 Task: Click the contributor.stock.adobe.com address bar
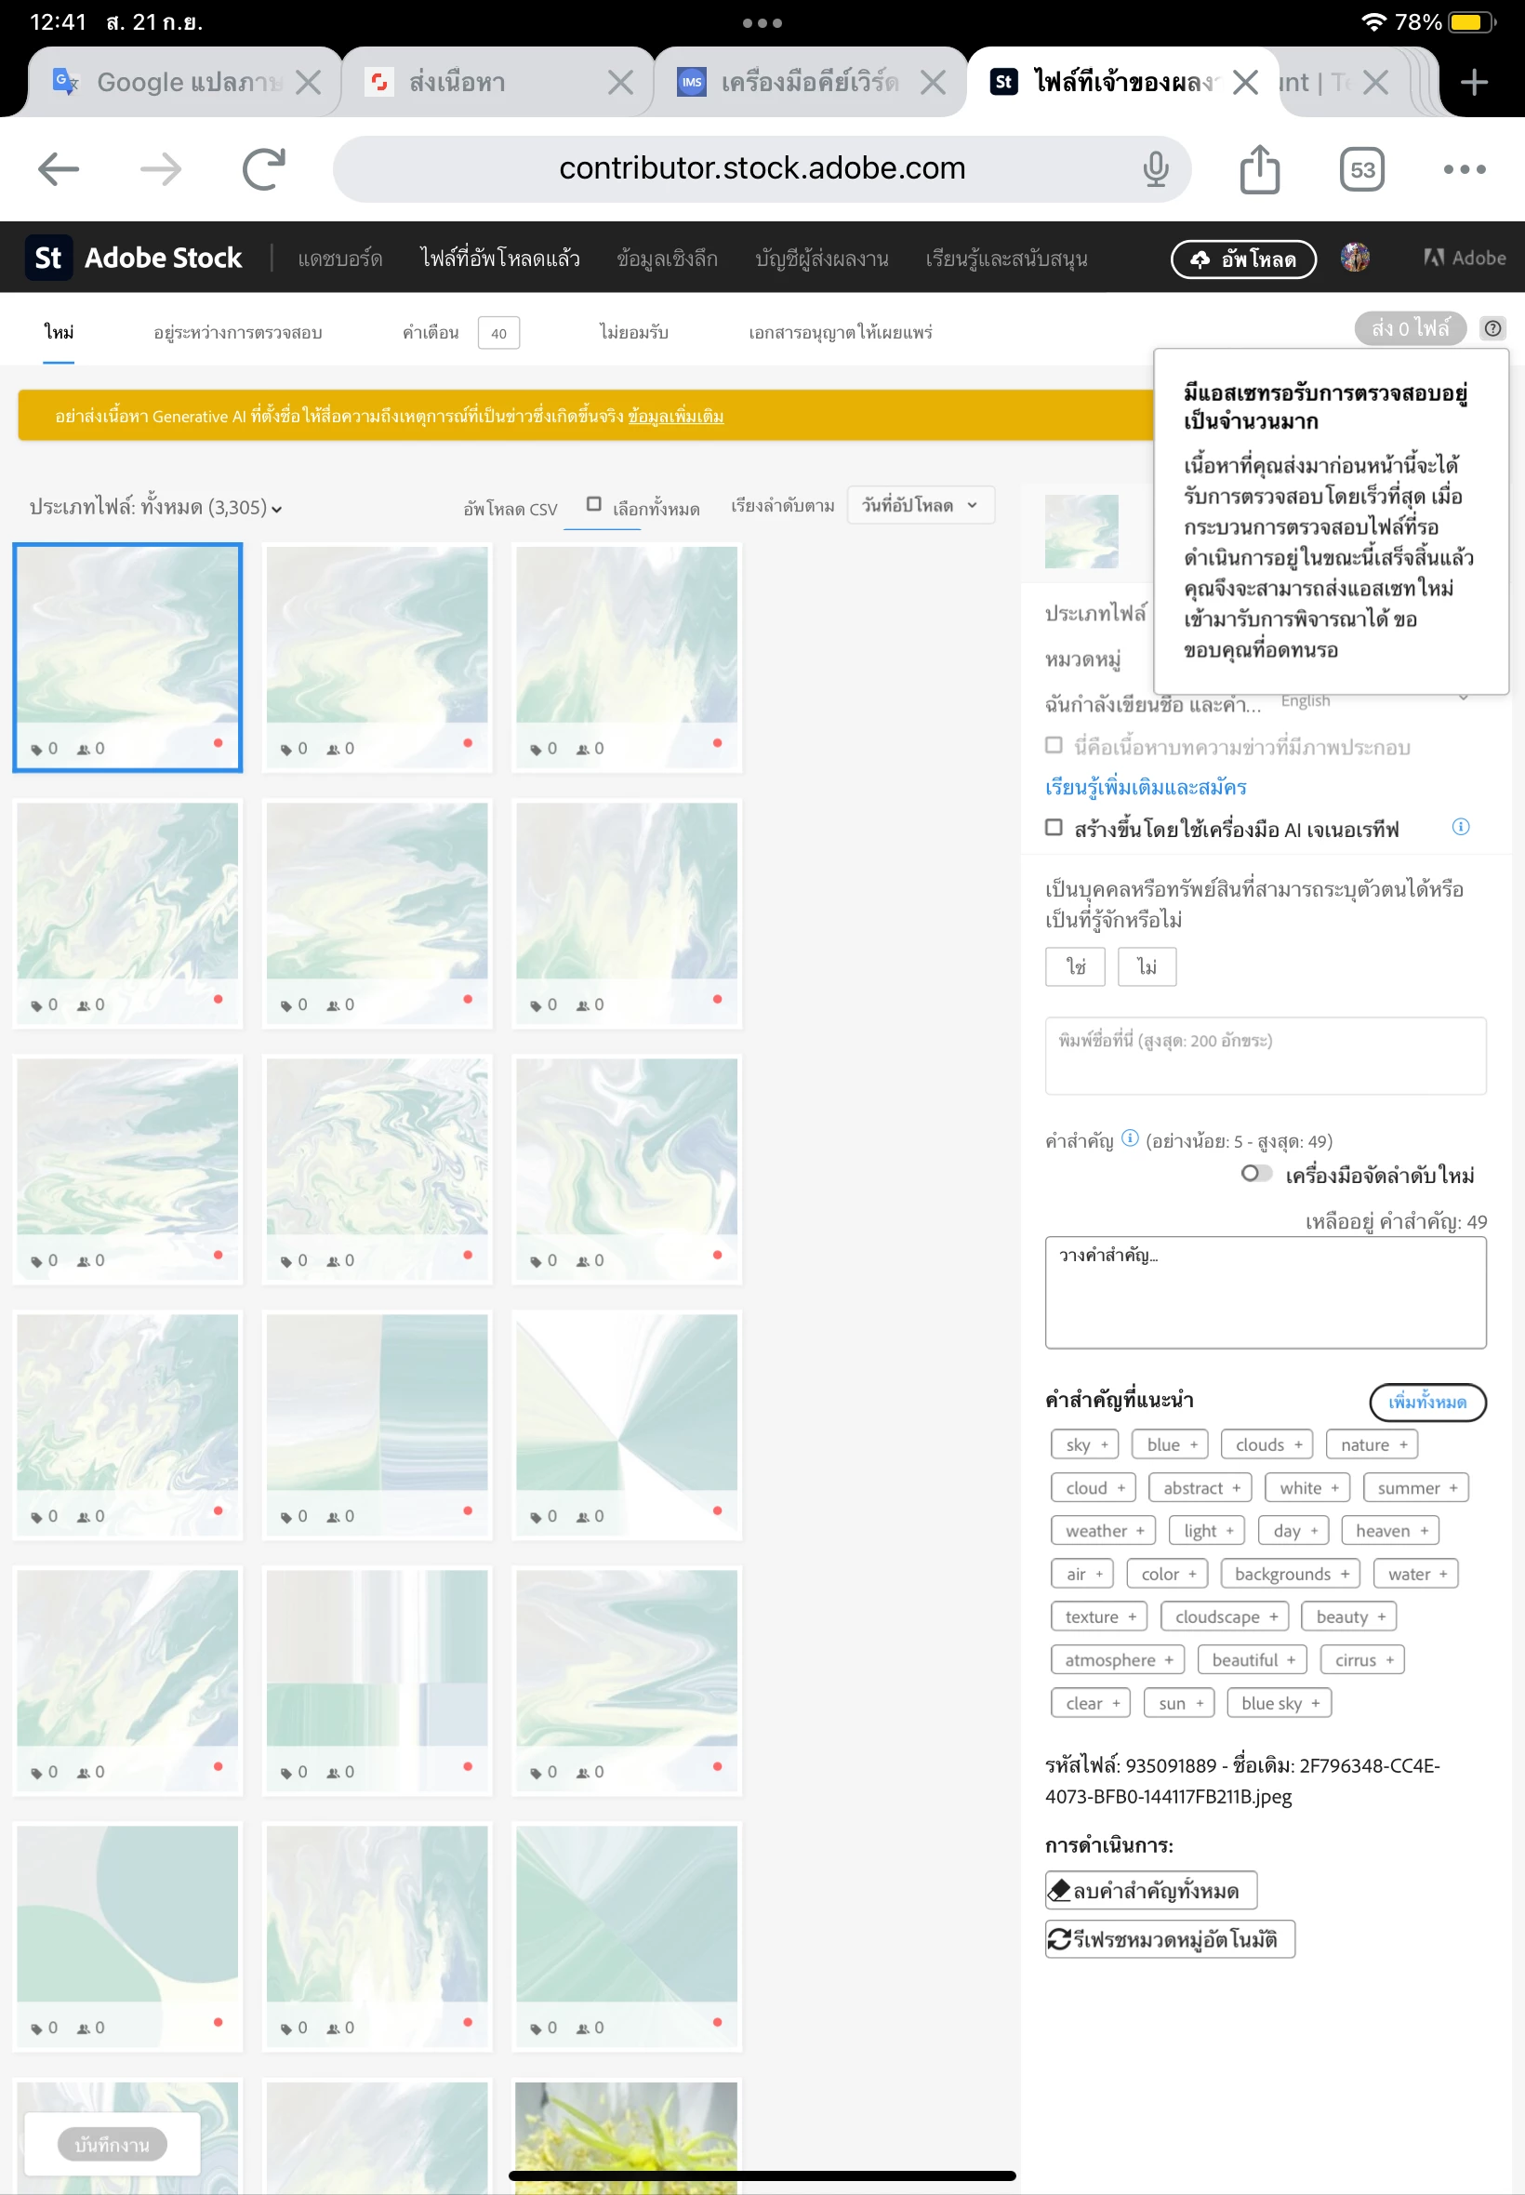pyautogui.click(x=762, y=169)
